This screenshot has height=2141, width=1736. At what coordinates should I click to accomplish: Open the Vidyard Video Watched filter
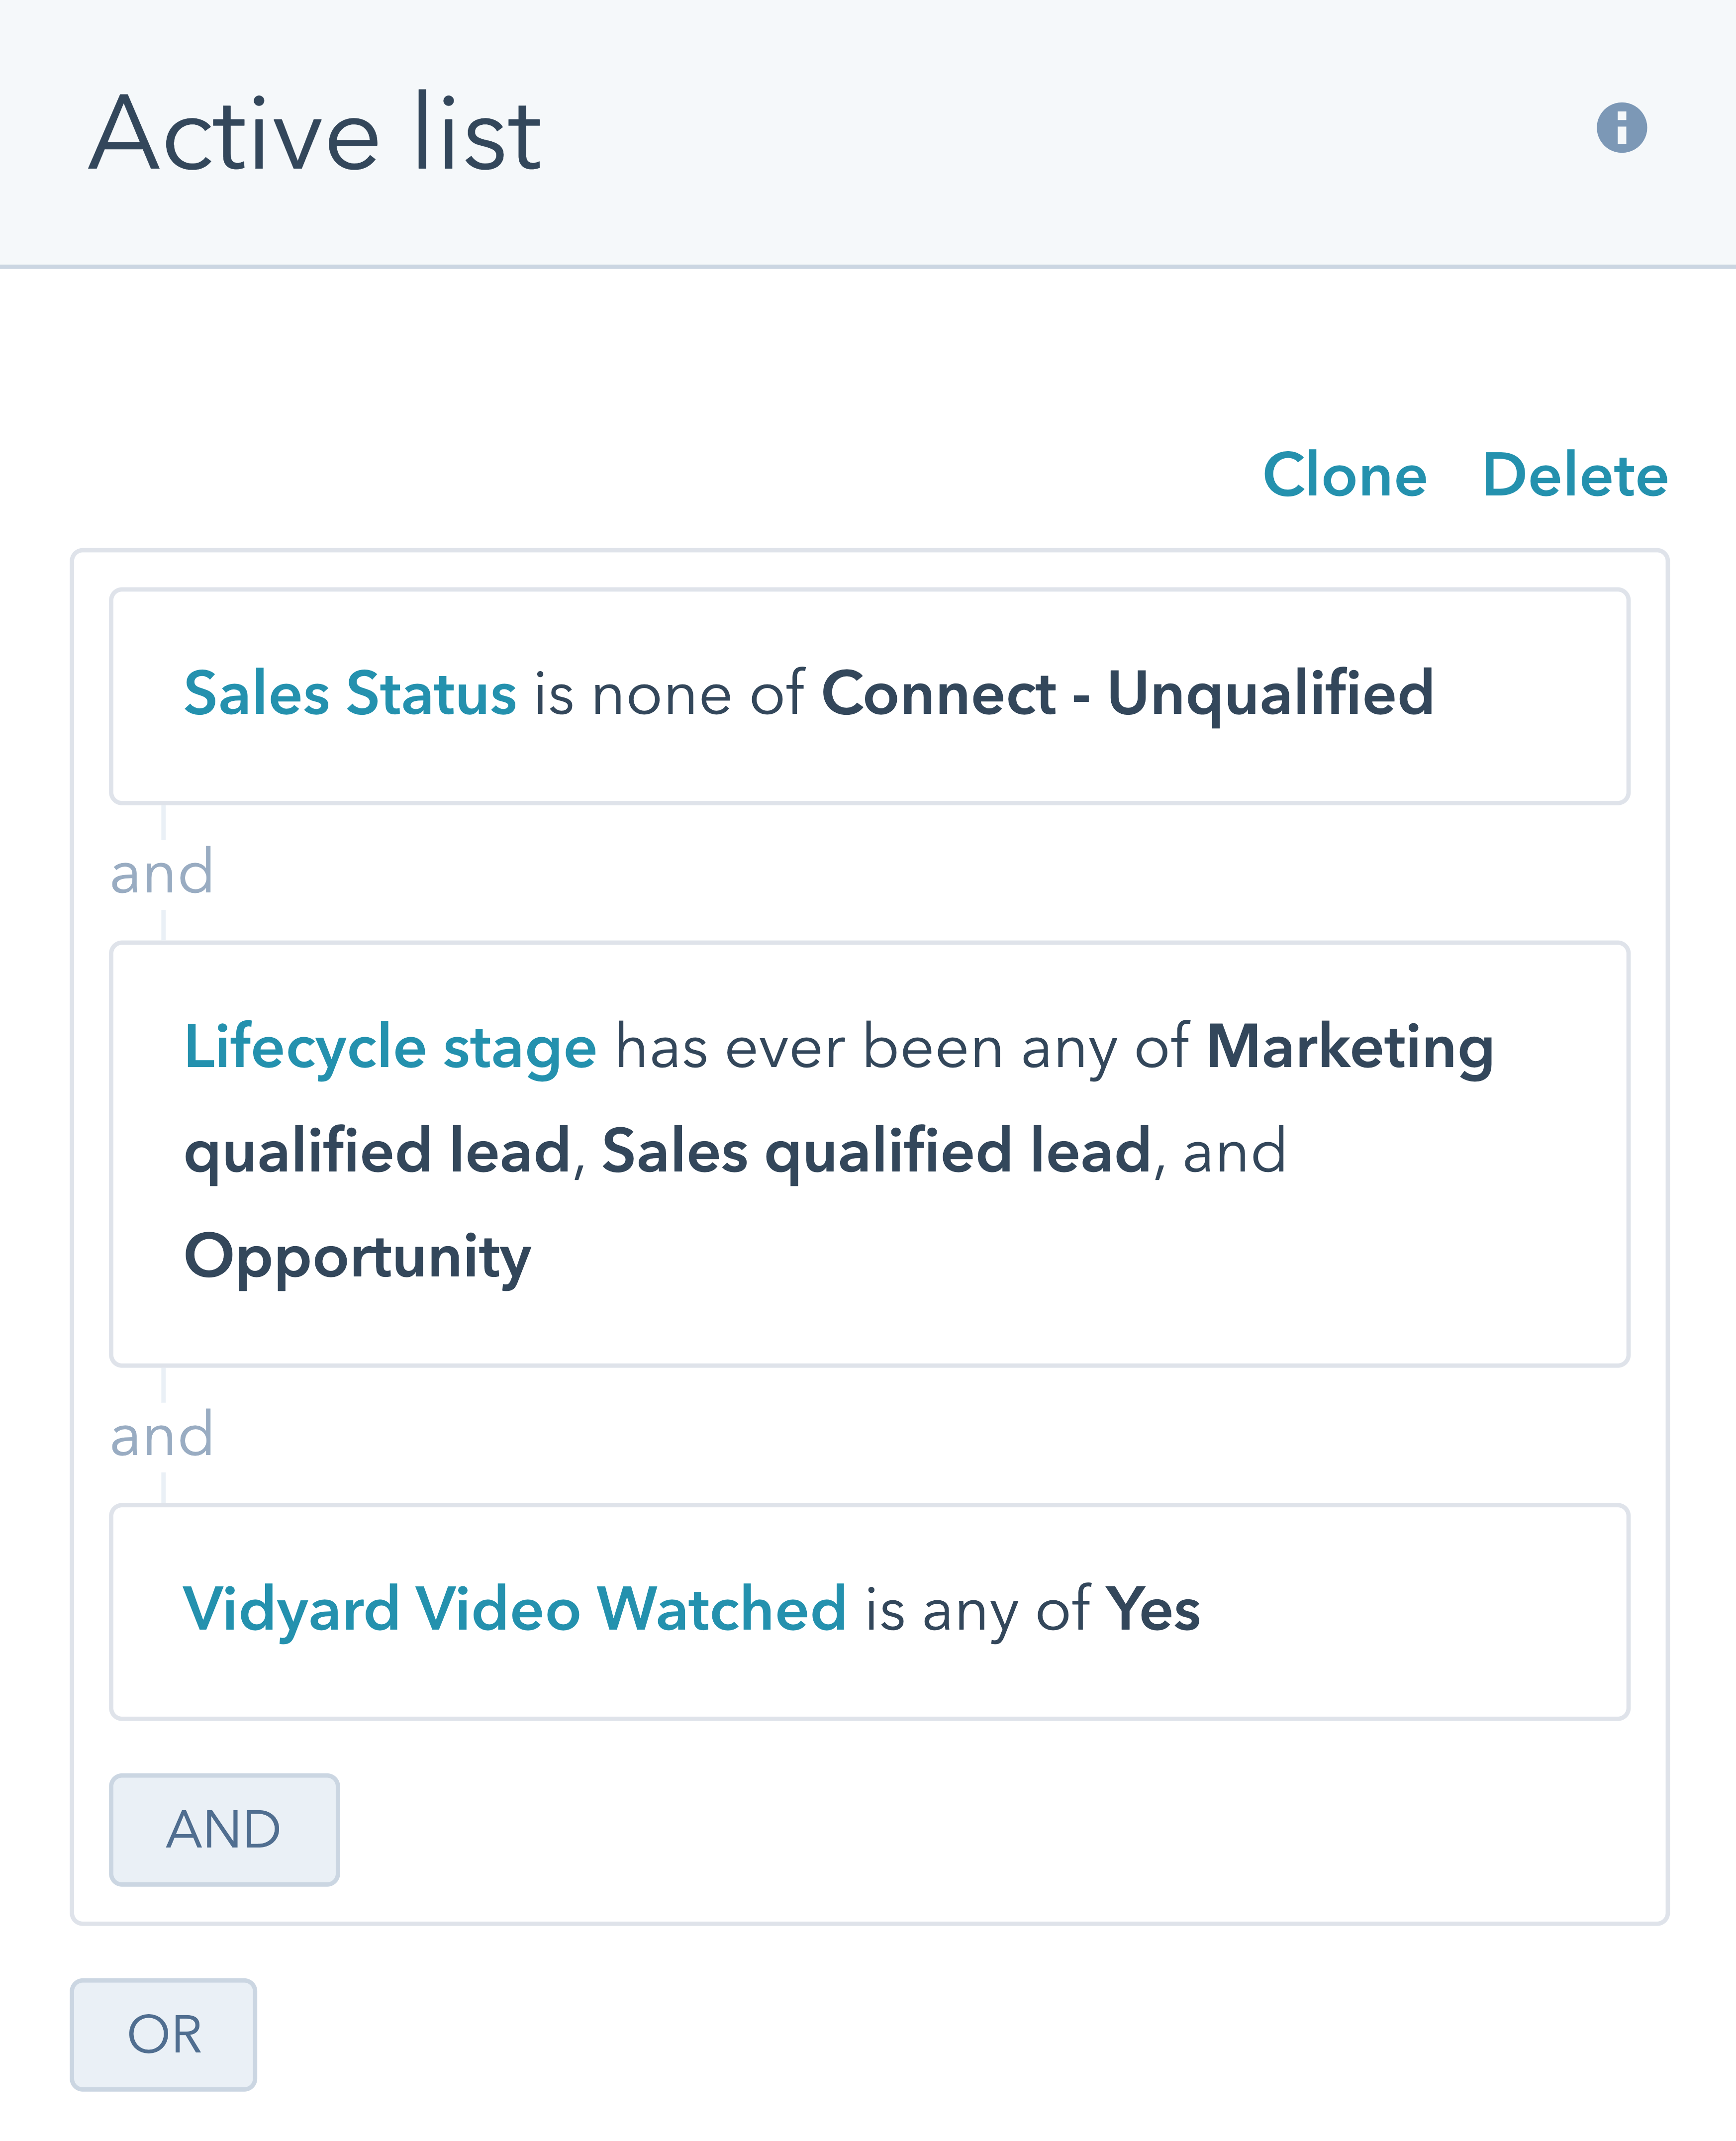(514, 1609)
